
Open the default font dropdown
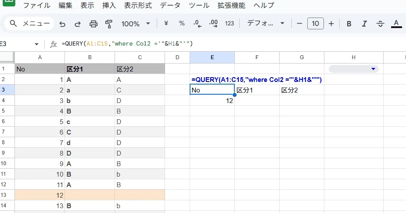click(266, 24)
